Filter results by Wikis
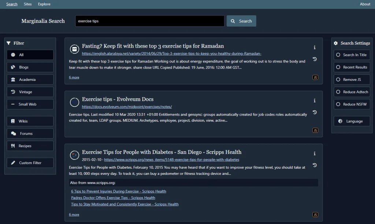Viewport: 375px width, 224px height. coord(30,121)
